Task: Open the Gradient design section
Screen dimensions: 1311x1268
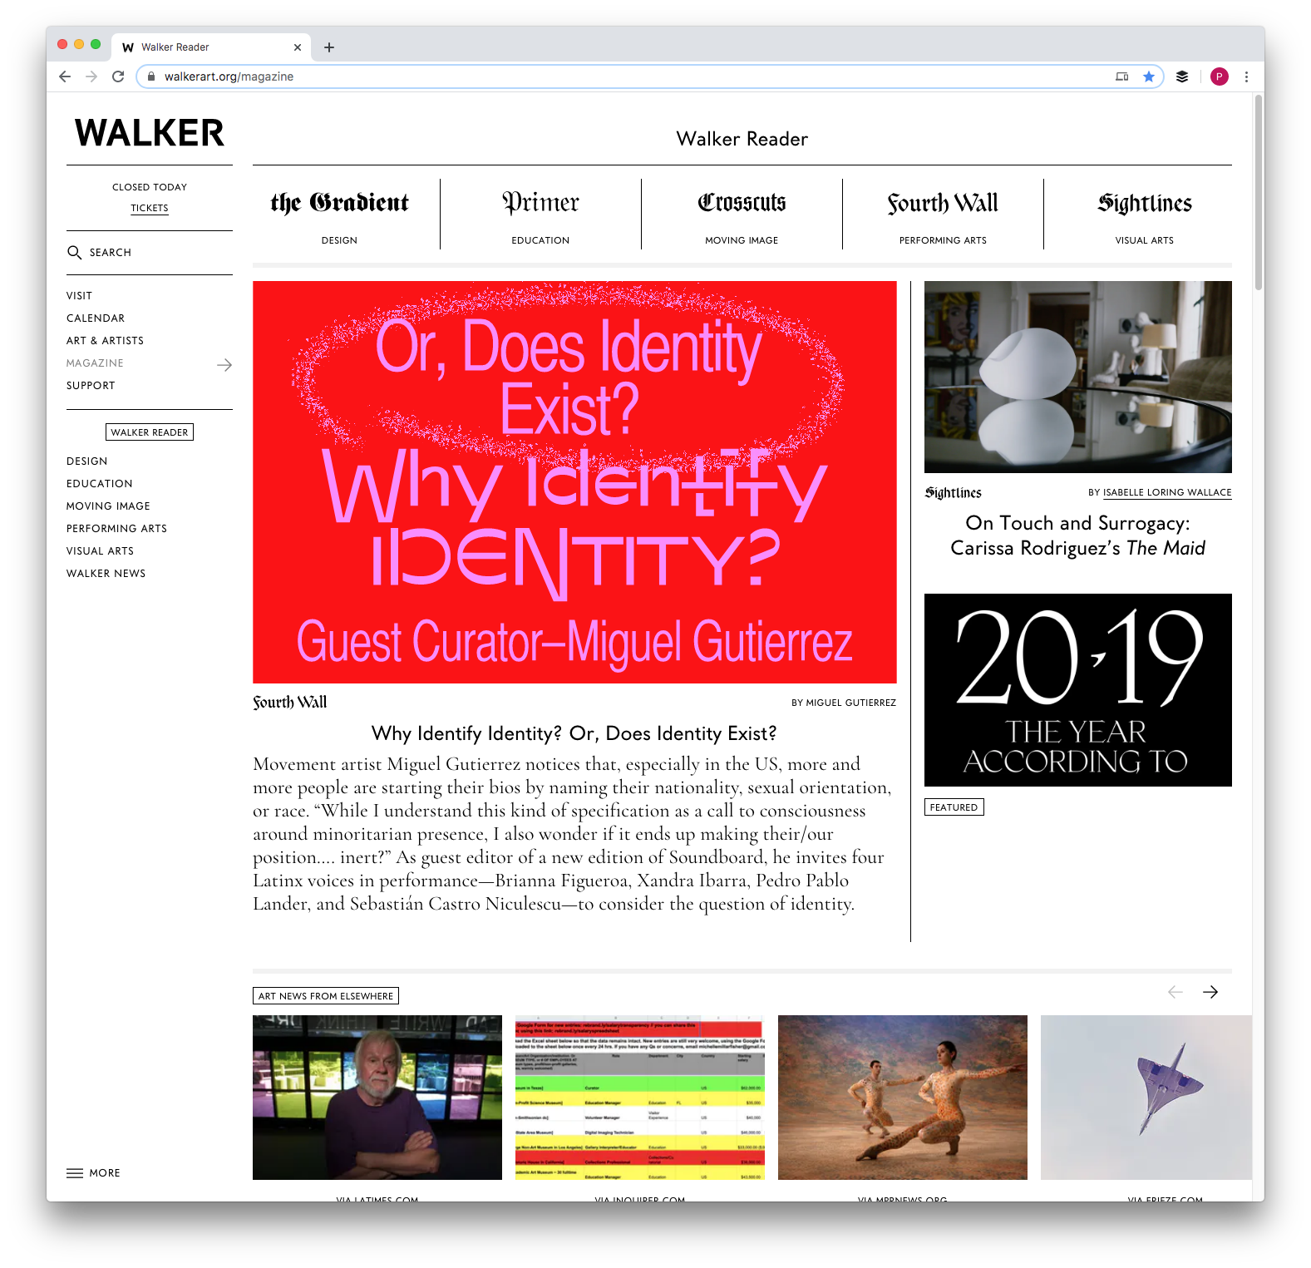Action: tap(339, 215)
